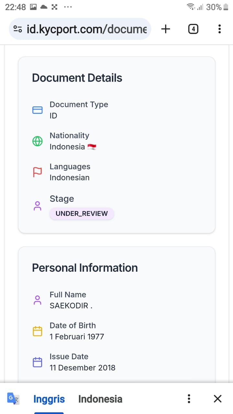Open site information icon in address bar
This screenshot has height=414, width=233.
pos(18,29)
